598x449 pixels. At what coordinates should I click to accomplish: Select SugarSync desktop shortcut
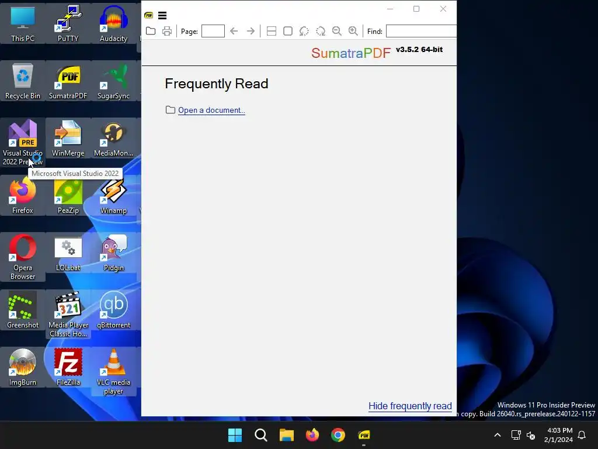(x=113, y=81)
